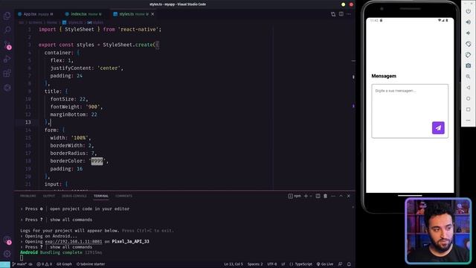Take emulator screenshot with camera icon
The image size is (476, 268).
pos(468,66)
